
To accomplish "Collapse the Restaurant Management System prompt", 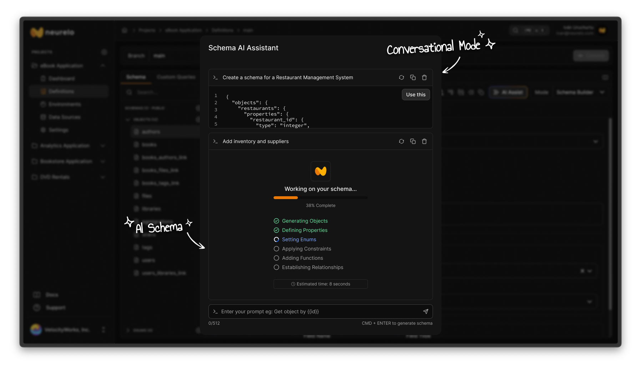I will (215, 77).
